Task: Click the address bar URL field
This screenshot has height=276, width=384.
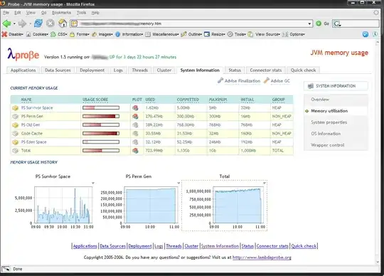Action: pos(191,23)
